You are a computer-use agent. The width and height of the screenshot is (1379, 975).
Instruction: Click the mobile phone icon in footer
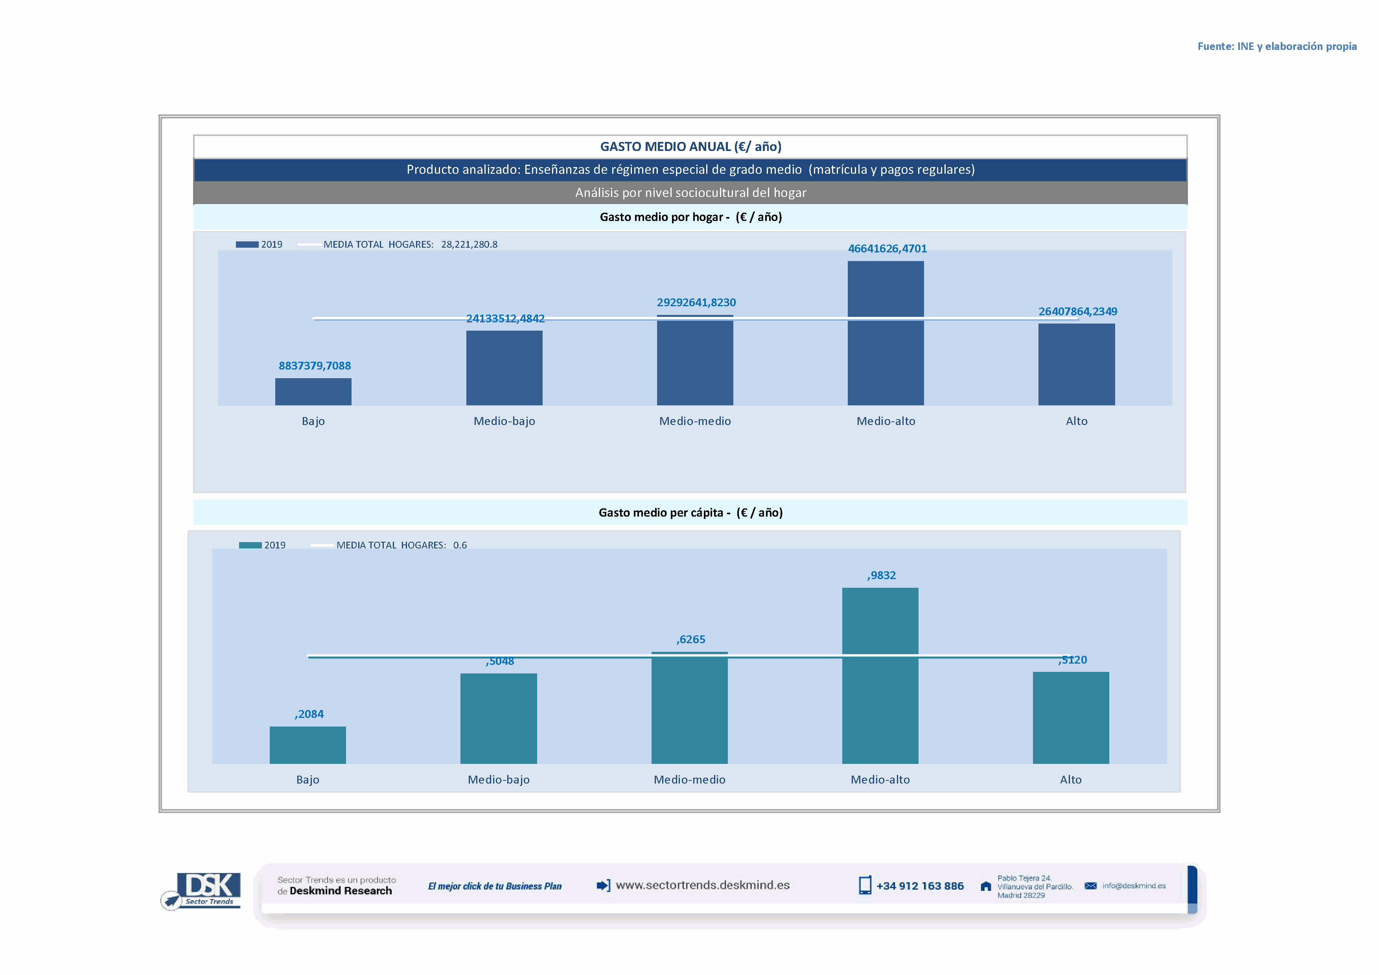(865, 885)
